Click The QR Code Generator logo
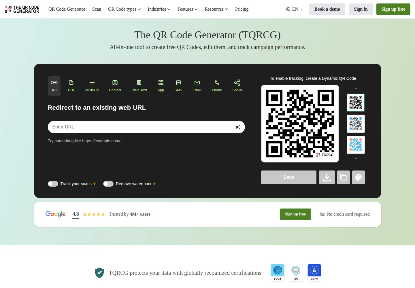The height and width of the screenshot is (288, 415). click(x=22, y=9)
